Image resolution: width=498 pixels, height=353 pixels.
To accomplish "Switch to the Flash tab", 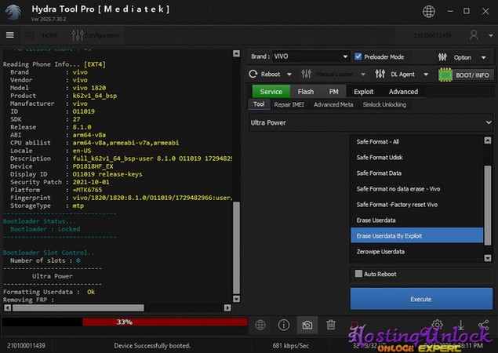I will pyautogui.click(x=305, y=92).
